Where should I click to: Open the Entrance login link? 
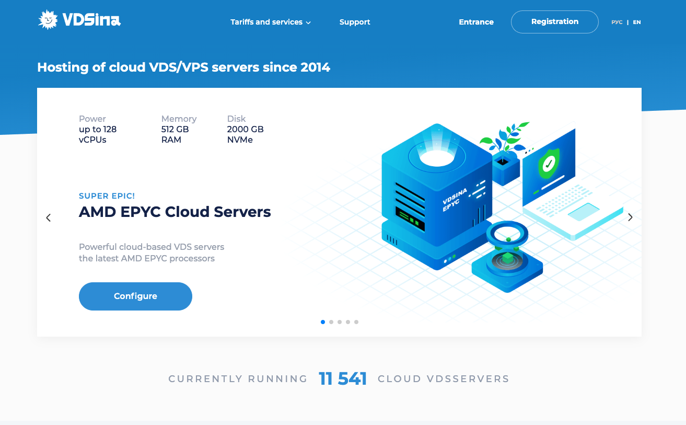(x=476, y=22)
